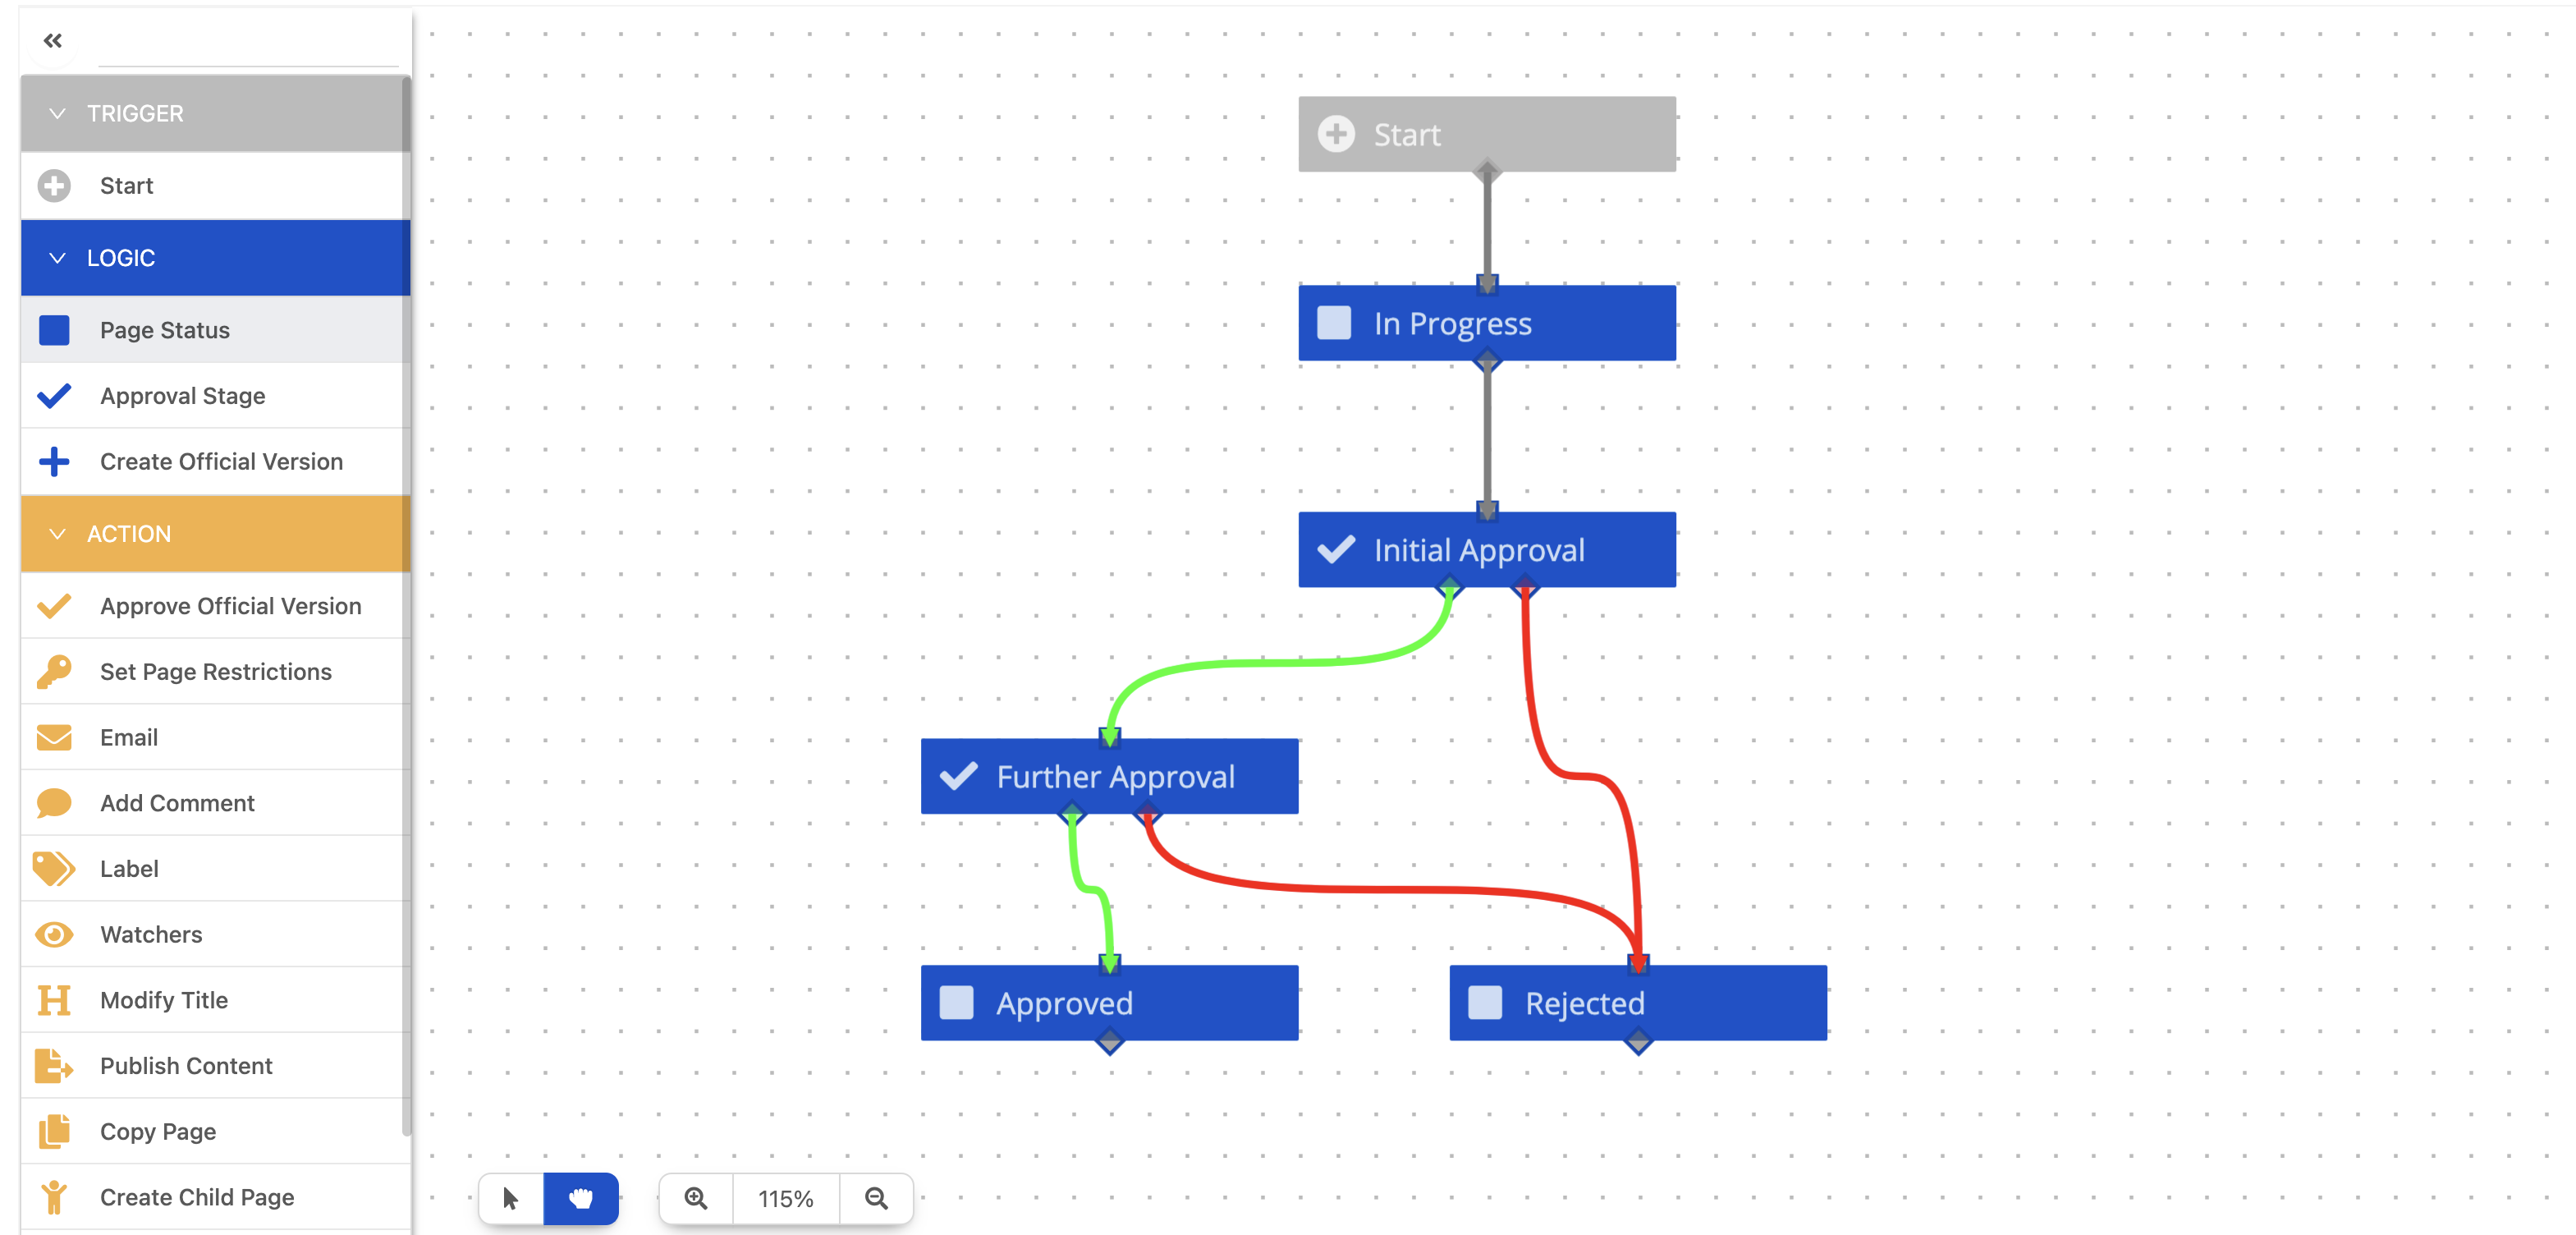Collapse the ACTION section
Screen dimensions: 2576x1235
[57, 534]
